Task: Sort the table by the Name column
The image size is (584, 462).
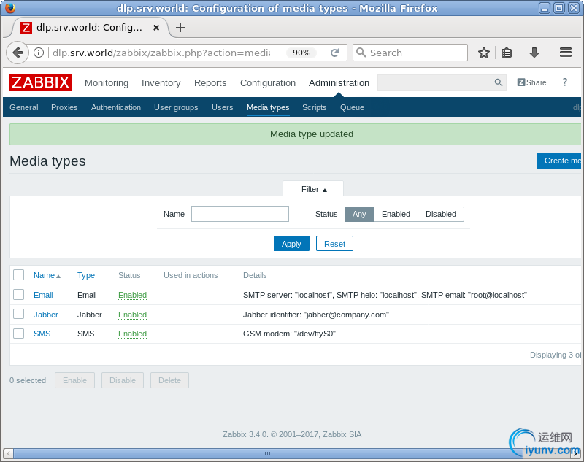Action: 47,275
